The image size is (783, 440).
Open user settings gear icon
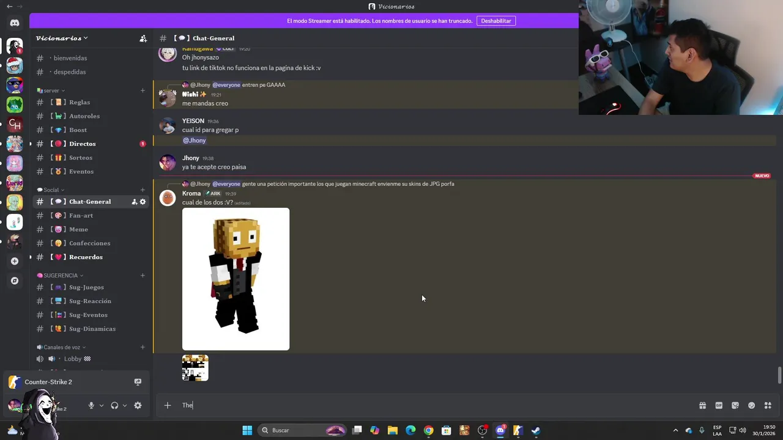[138, 405]
